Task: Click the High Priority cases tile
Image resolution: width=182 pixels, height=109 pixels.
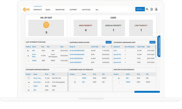Action: 86,28
